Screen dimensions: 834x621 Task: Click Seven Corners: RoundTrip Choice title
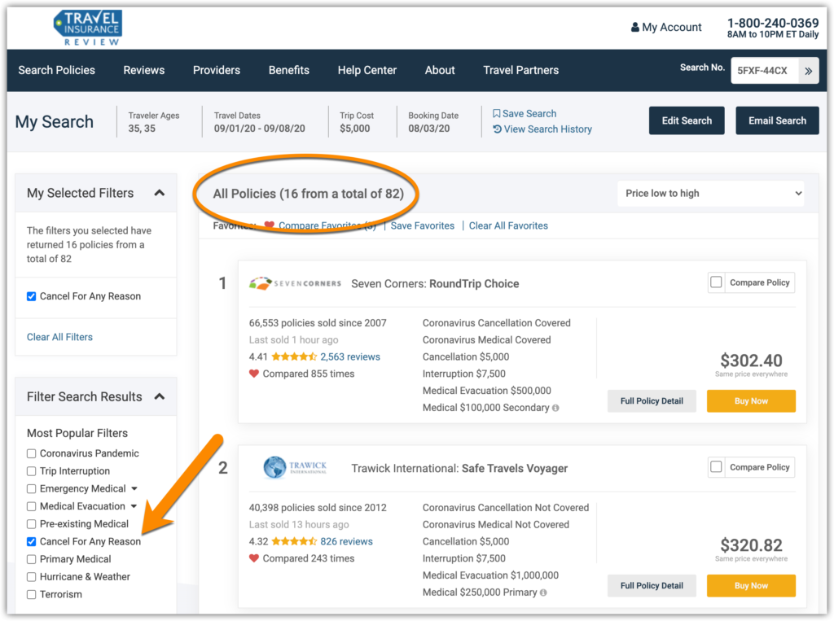point(435,283)
